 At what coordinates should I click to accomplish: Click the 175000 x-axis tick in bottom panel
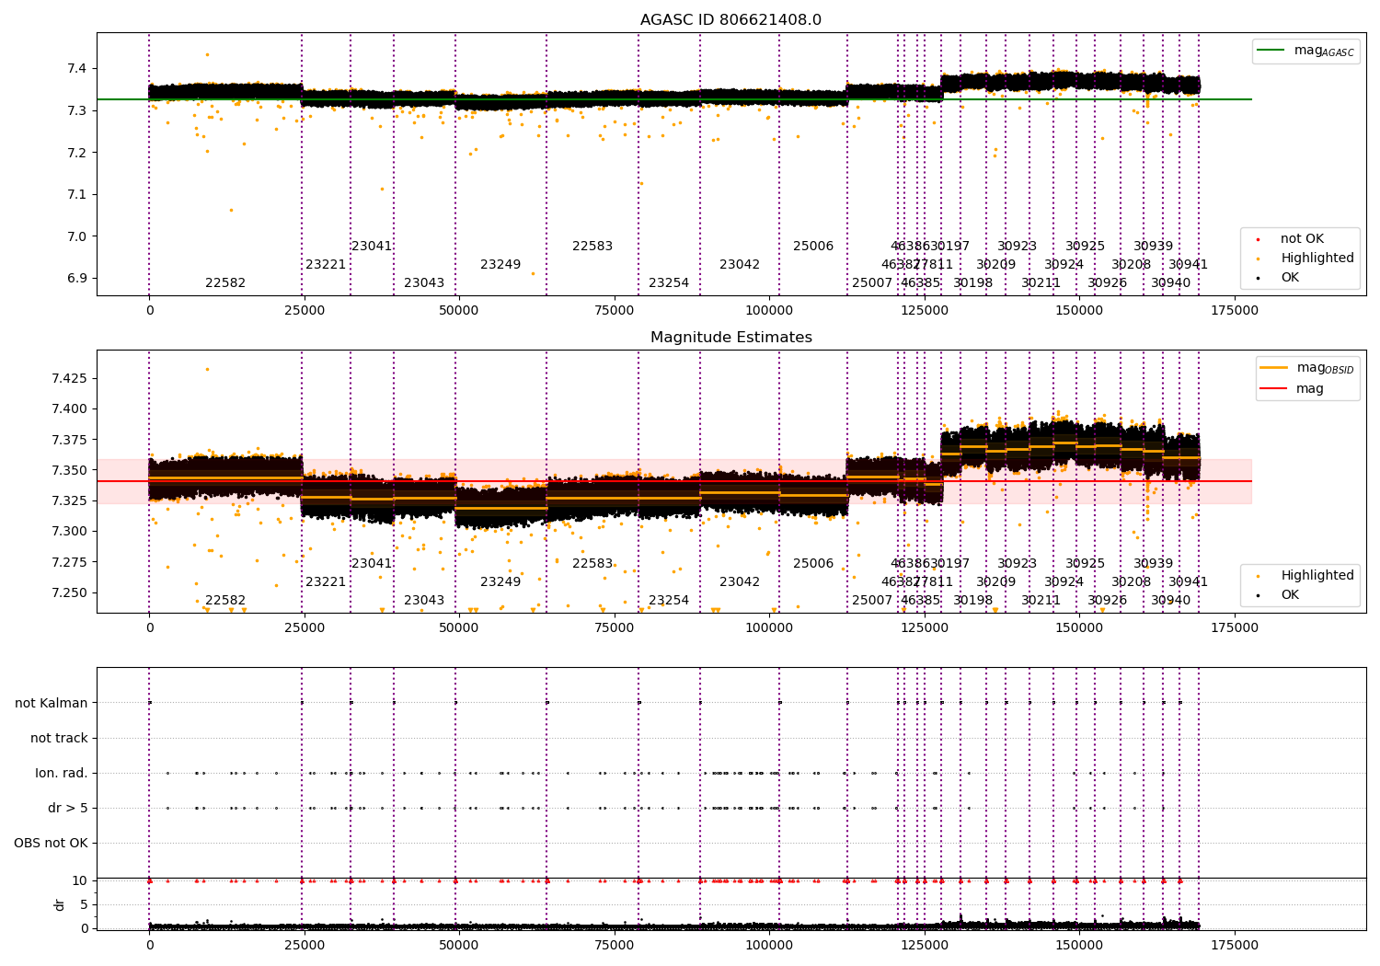tap(1234, 945)
